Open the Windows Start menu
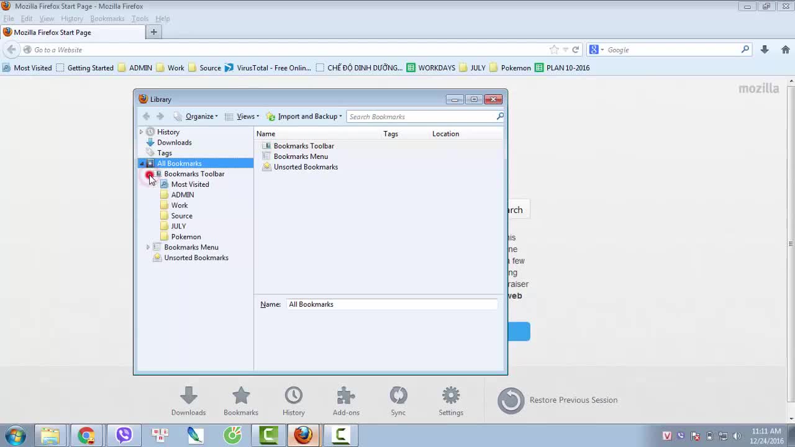 point(16,435)
